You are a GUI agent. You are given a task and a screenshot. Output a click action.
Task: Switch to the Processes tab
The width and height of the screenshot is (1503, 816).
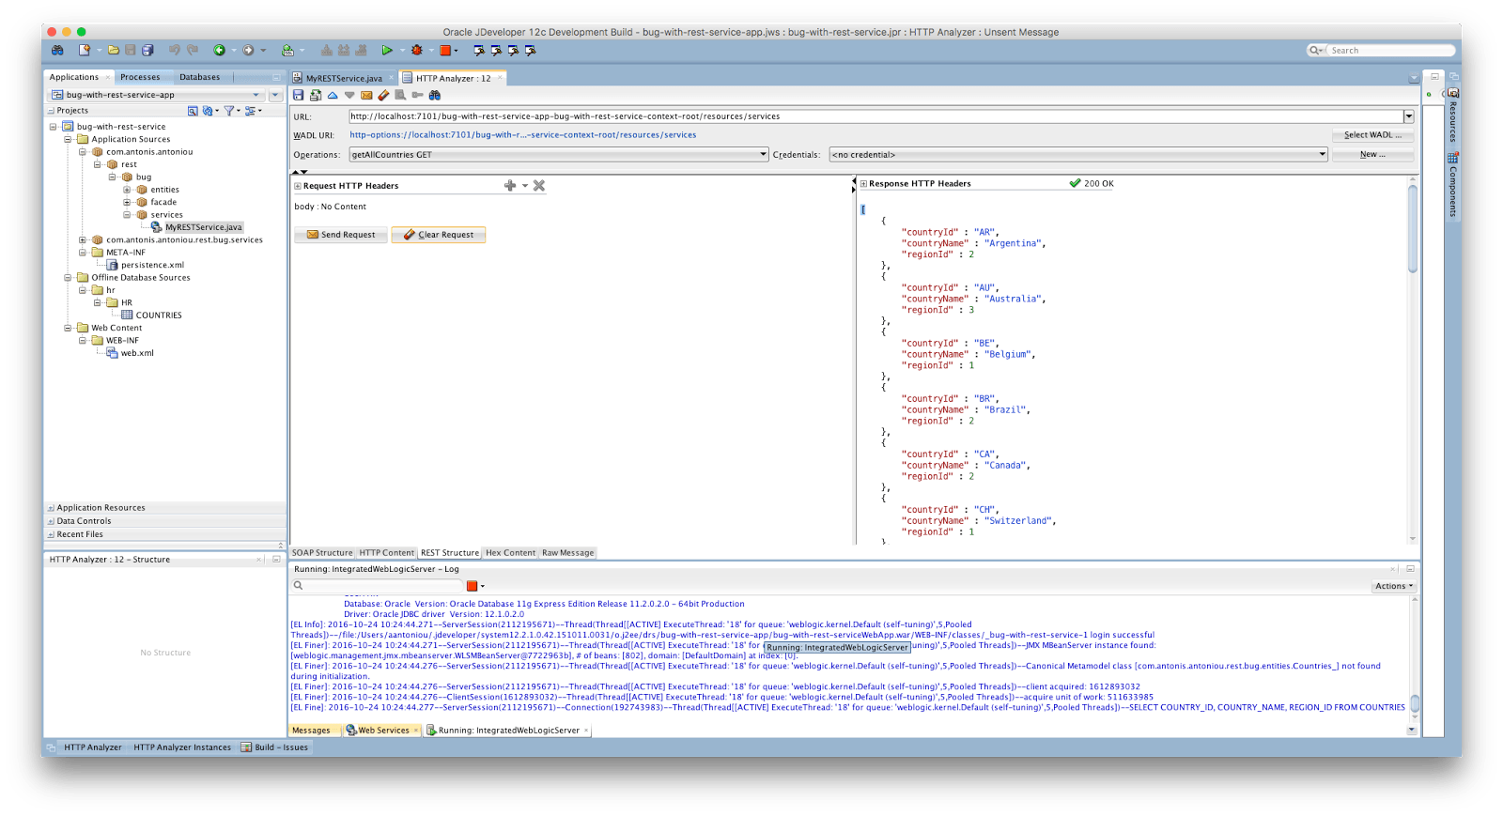click(x=140, y=77)
